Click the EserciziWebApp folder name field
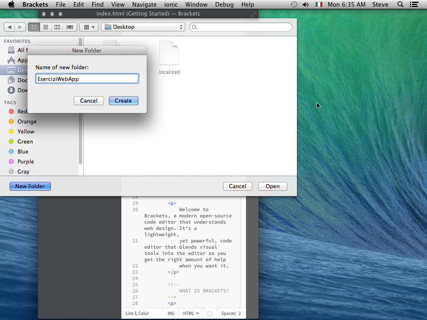This screenshot has width=427, height=320. tap(87, 79)
